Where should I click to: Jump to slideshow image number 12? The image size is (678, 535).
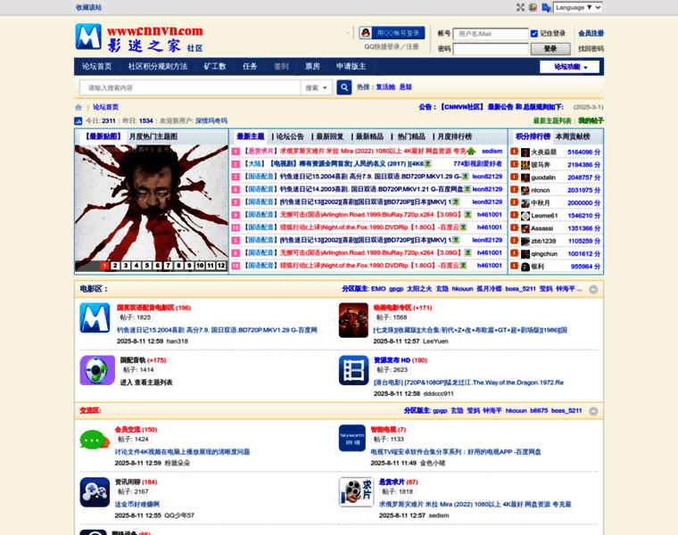tap(221, 266)
